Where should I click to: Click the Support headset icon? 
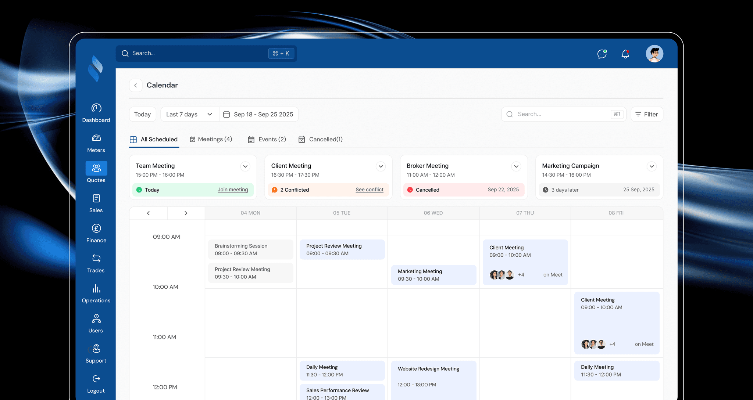96,349
